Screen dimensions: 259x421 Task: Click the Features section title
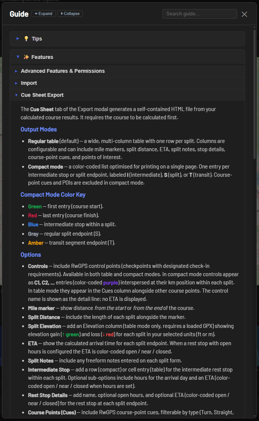click(x=42, y=57)
